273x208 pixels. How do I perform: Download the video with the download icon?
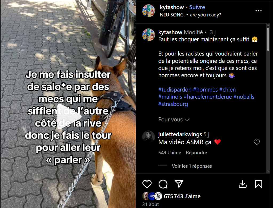click(243, 184)
